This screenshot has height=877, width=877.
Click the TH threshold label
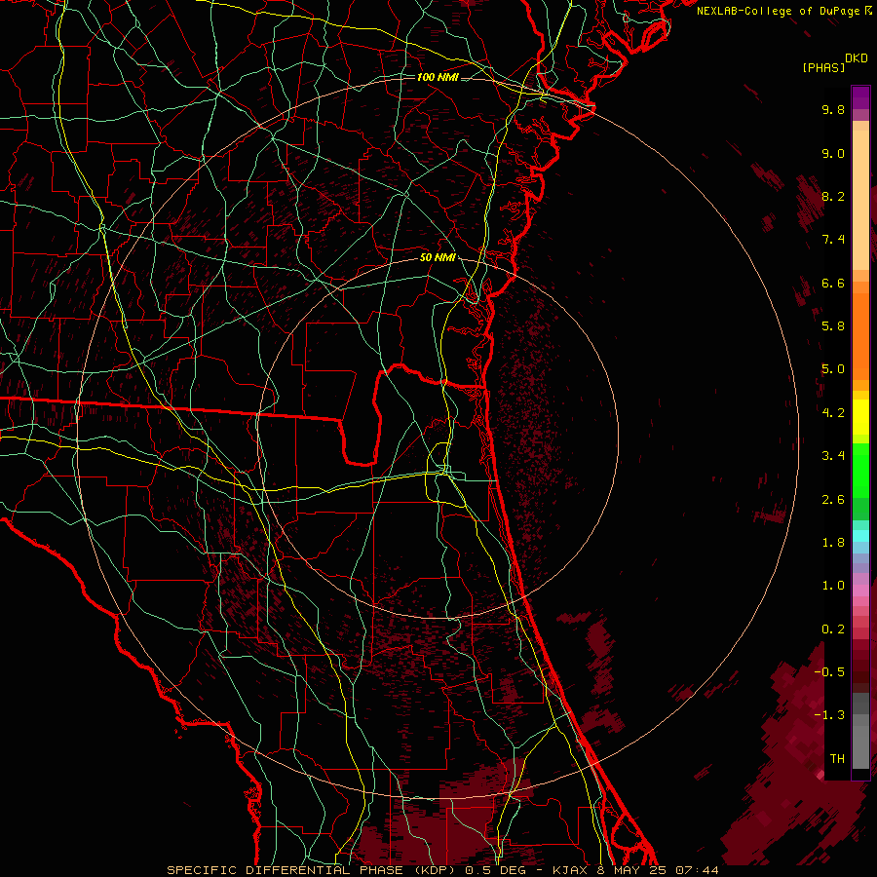point(837,759)
